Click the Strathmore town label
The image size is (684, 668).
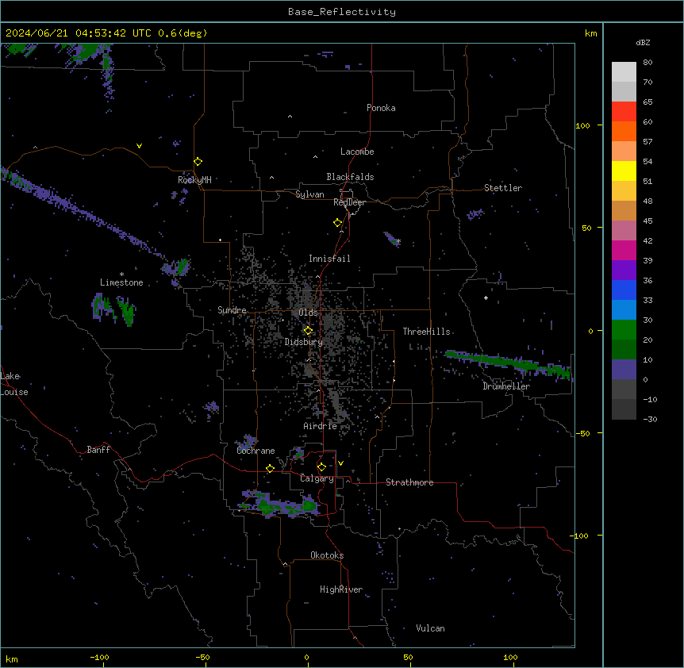pos(409,482)
